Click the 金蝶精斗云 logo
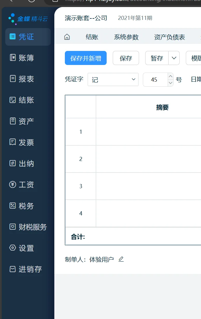Image resolution: width=201 pixels, height=319 pixels. point(28,19)
